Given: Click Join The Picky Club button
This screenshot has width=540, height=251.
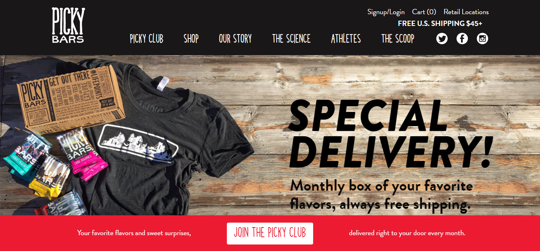Looking at the screenshot, I should pos(270,233).
